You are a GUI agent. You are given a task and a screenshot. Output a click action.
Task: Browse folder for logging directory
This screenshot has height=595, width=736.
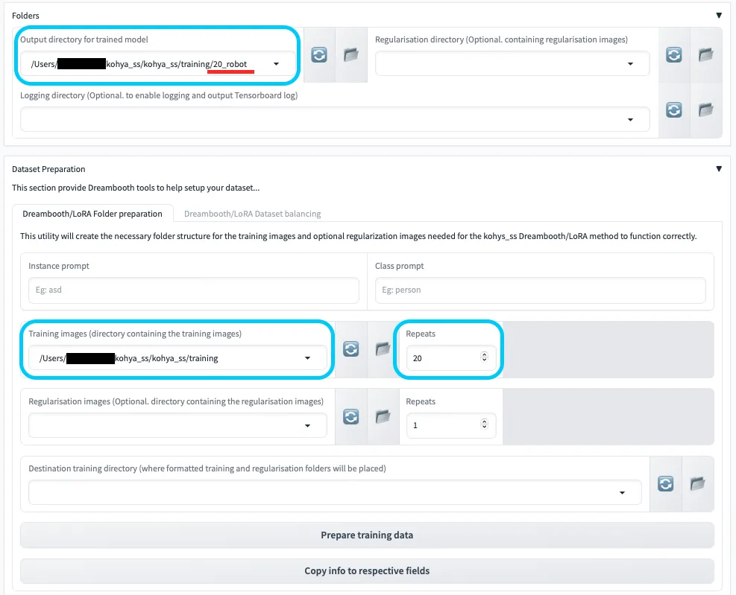pos(705,110)
